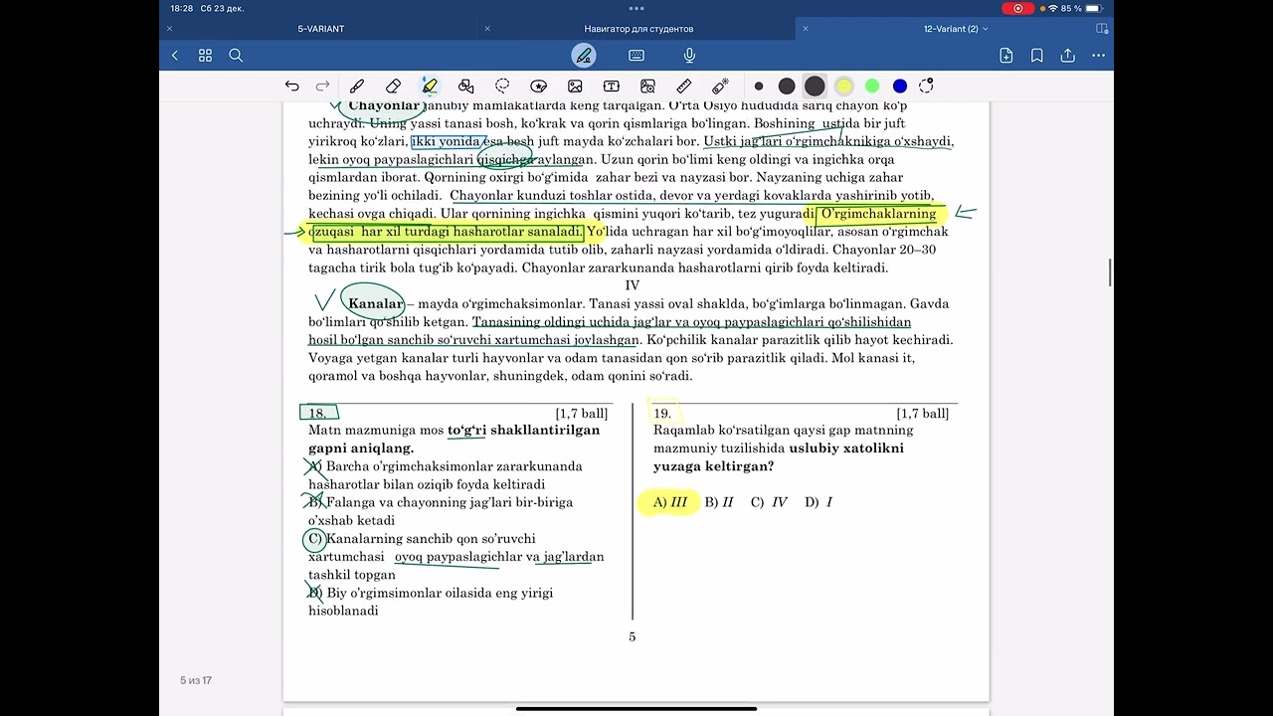Select option C) Kanalarning sanchib qon
The image size is (1273, 716).
455,557
